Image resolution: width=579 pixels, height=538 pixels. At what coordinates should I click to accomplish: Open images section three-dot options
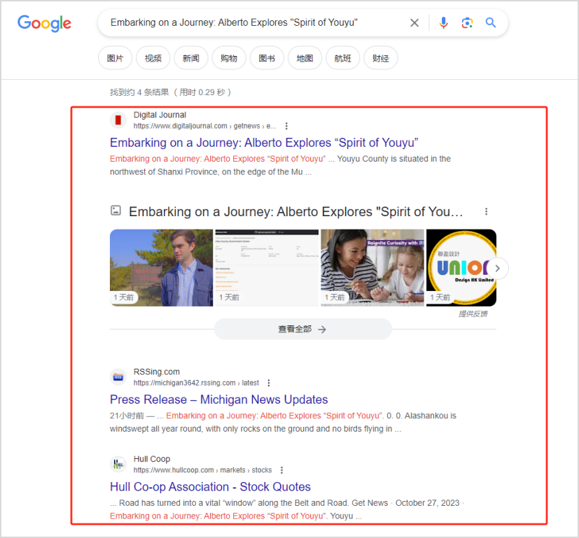(x=487, y=211)
